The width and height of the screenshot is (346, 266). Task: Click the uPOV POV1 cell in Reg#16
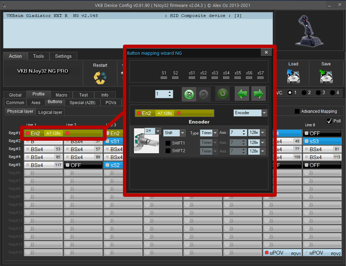coord(282,253)
